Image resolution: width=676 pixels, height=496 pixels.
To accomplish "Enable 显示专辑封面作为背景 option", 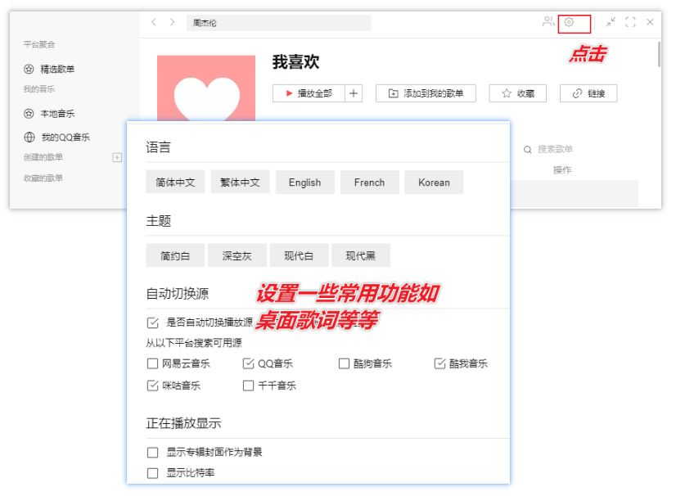I will [151, 452].
